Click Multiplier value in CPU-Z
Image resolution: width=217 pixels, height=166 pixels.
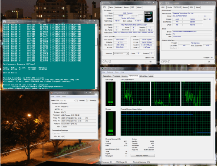(x=120, y=42)
